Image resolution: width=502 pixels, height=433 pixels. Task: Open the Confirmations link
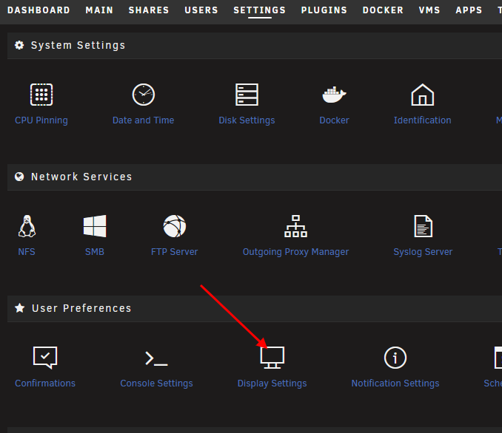pyautogui.click(x=45, y=383)
